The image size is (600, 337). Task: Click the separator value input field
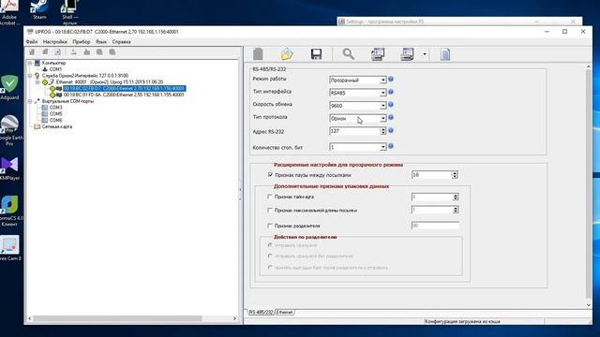click(435, 226)
